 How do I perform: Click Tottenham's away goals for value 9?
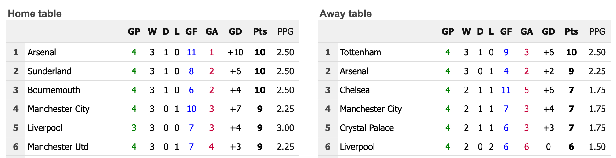(506, 52)
